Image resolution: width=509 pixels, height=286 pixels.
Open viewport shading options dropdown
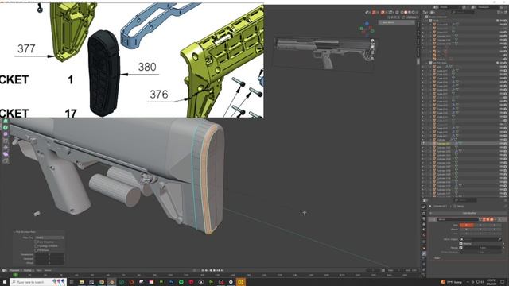coord(417,13)
